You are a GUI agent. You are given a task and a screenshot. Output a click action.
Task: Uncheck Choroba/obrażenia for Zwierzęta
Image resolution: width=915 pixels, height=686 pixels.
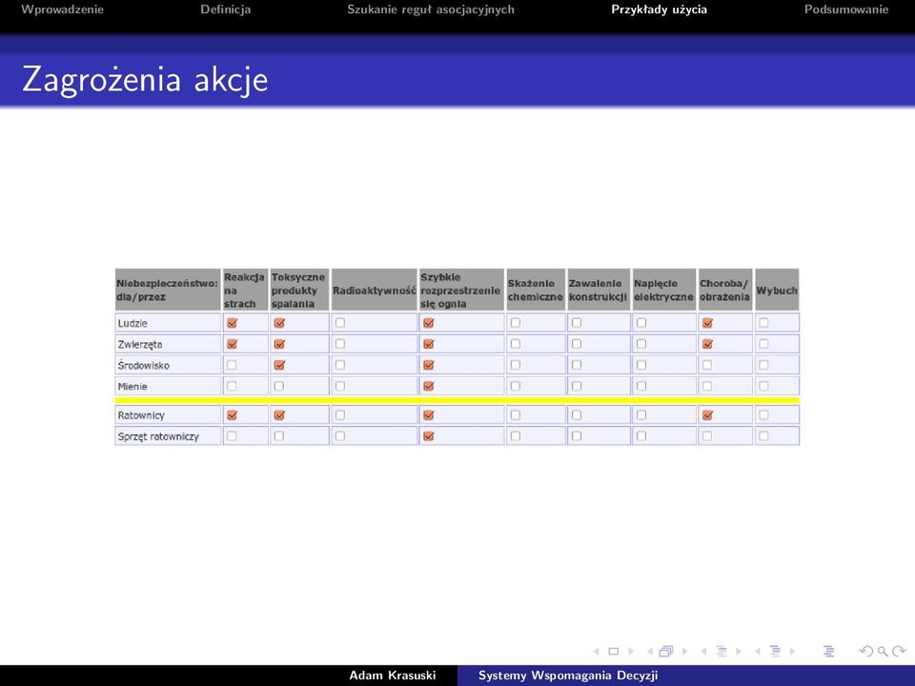(708, 344)
